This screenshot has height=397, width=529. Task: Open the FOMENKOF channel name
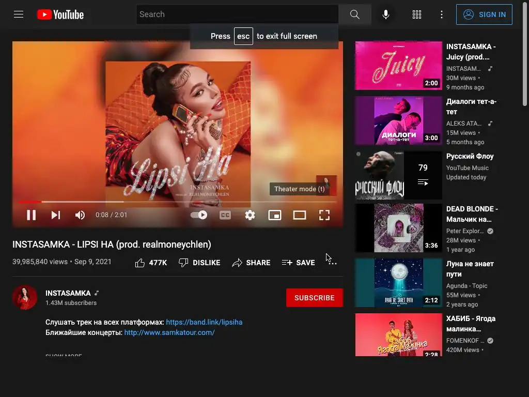[x=465, y=340]
